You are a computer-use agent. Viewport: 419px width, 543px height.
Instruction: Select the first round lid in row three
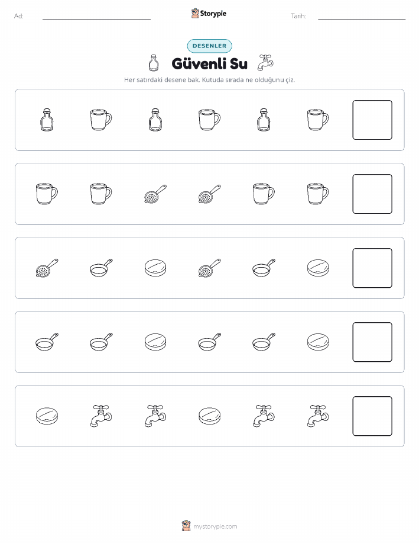coord(155,268)
